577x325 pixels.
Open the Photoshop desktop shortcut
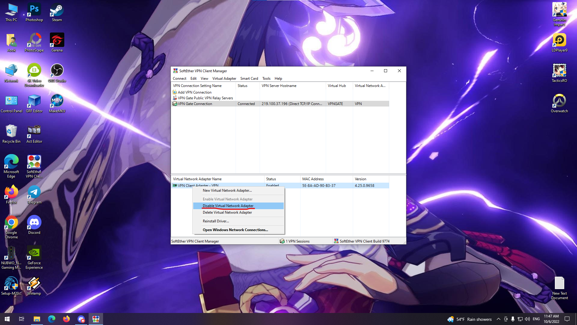point(34,12)
